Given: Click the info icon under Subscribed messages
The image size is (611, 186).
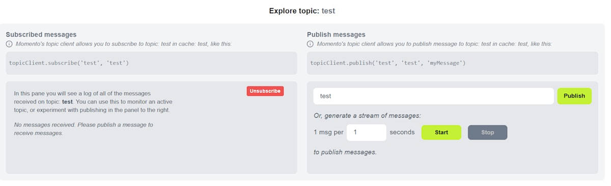Looking at the screenshot, I should tap(9, 44).
